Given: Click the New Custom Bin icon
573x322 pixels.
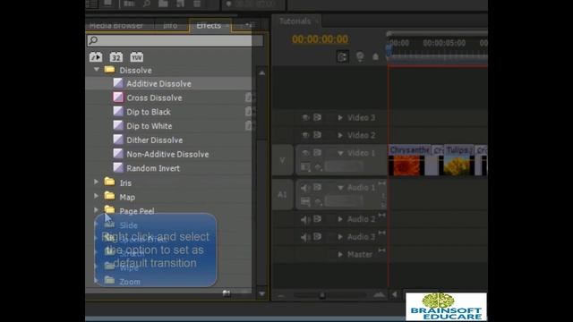Looking at the screenshot, I should click(227, 292).
